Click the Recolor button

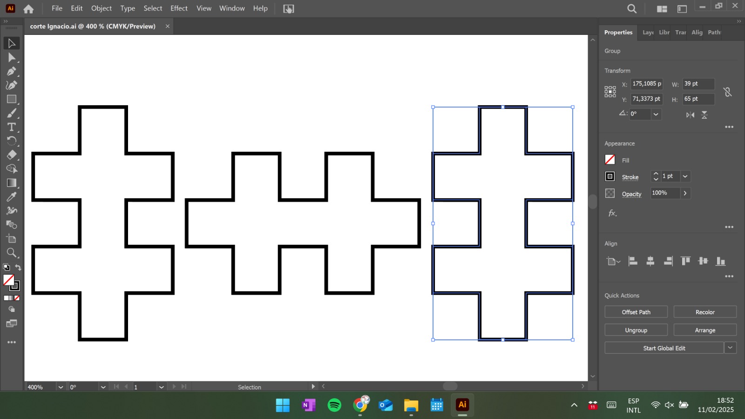(705, 312)
